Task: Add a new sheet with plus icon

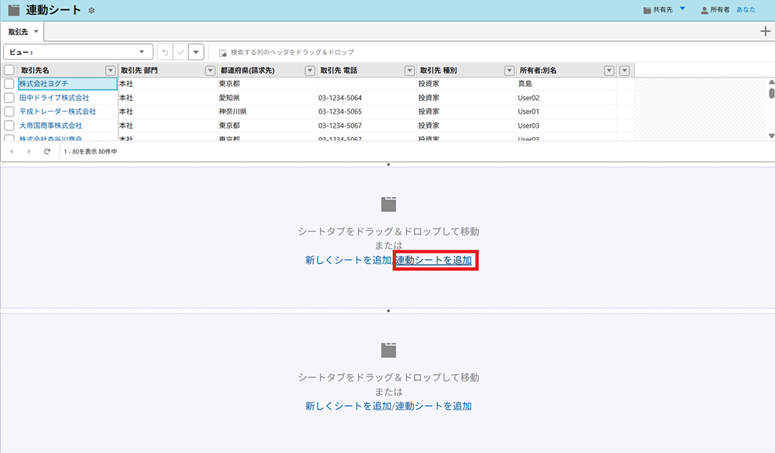Action: pyautogui.click(x=765, y=31)
